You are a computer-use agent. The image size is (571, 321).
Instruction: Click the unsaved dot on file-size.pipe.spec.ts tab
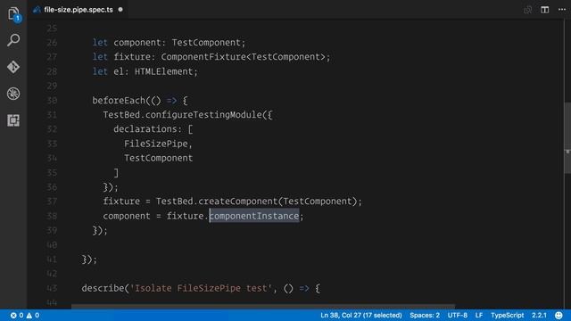pos(120,10)
